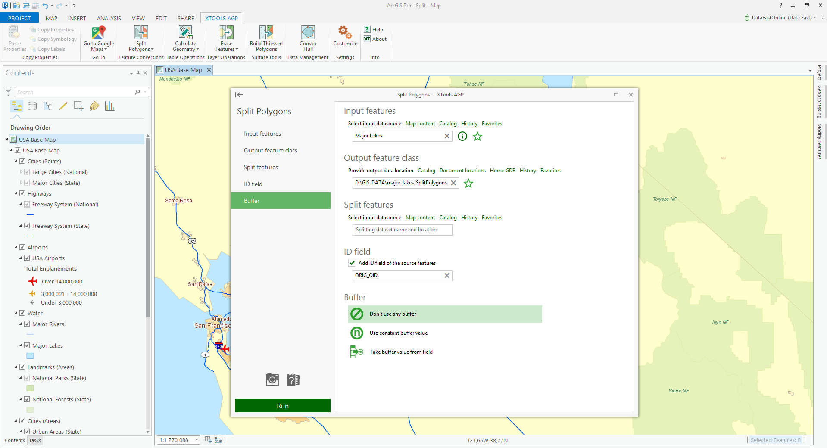Select Don't use any buffer option

tap(445, 314)
